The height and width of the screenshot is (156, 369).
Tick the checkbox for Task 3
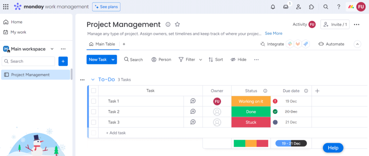pos(94,122)
